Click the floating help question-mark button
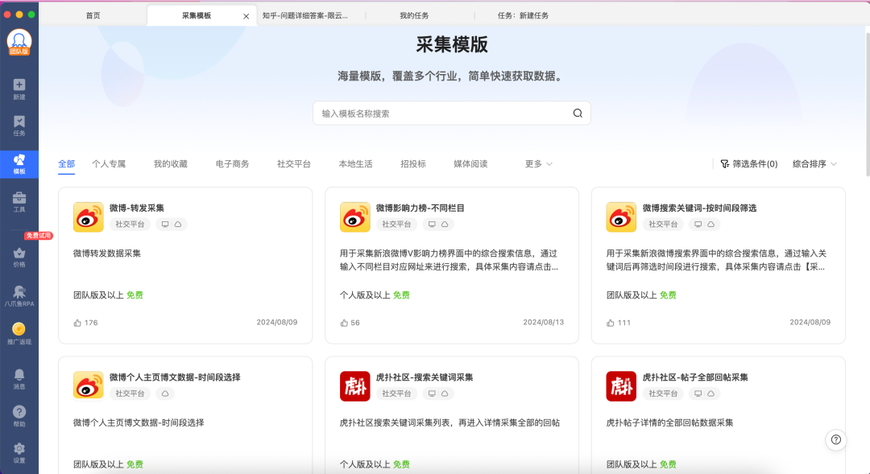 tap(835, 439)
